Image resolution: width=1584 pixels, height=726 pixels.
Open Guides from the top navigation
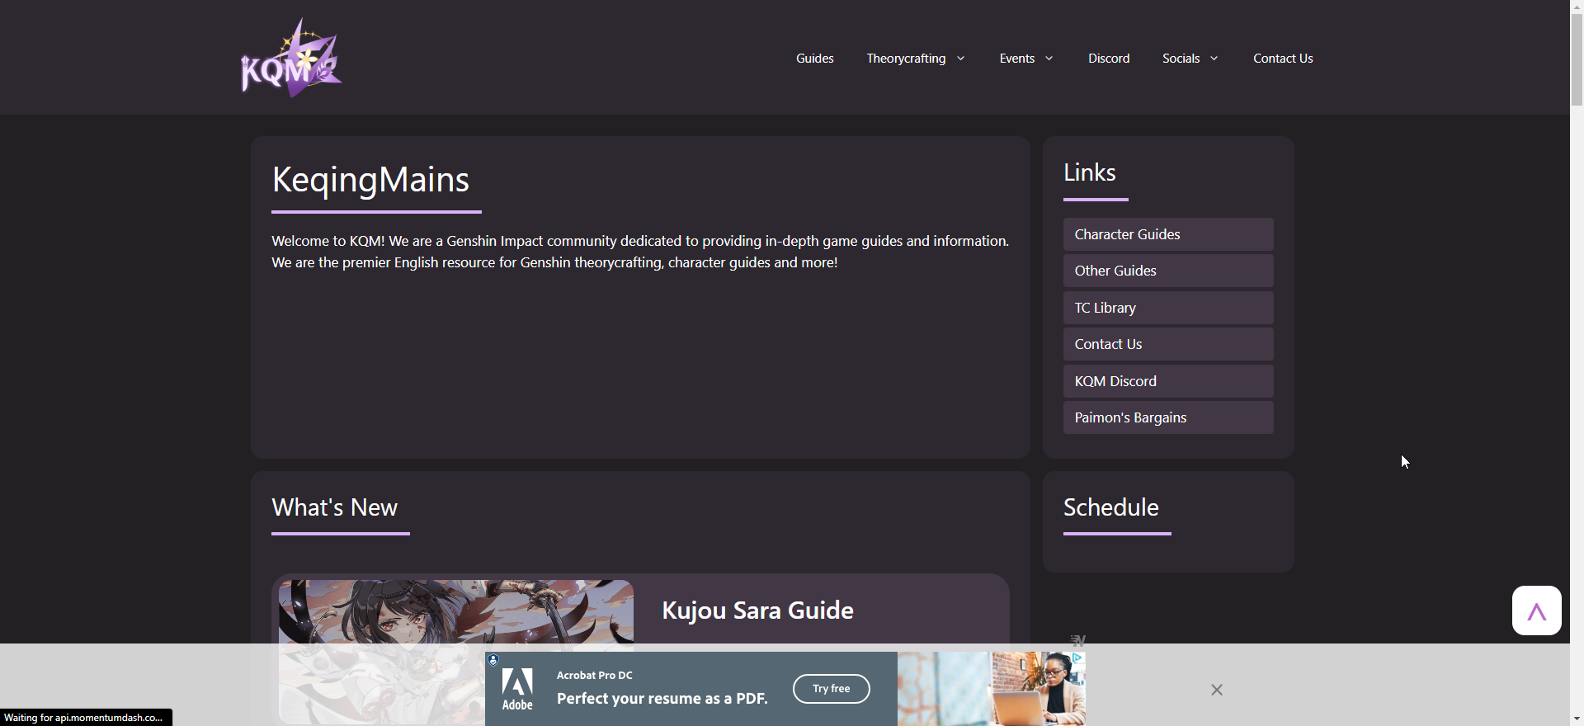tap(814, 59)
